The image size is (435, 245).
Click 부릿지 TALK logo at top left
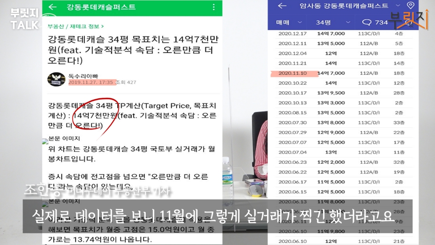point(24,19)
